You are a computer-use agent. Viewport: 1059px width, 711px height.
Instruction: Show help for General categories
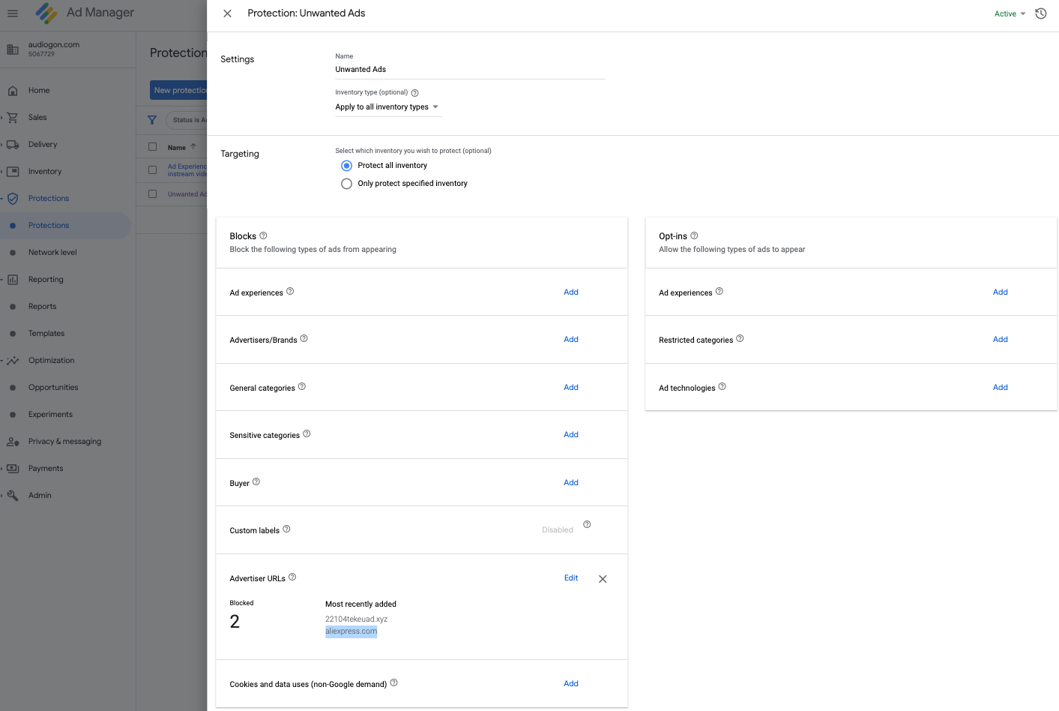pos(302,386)
